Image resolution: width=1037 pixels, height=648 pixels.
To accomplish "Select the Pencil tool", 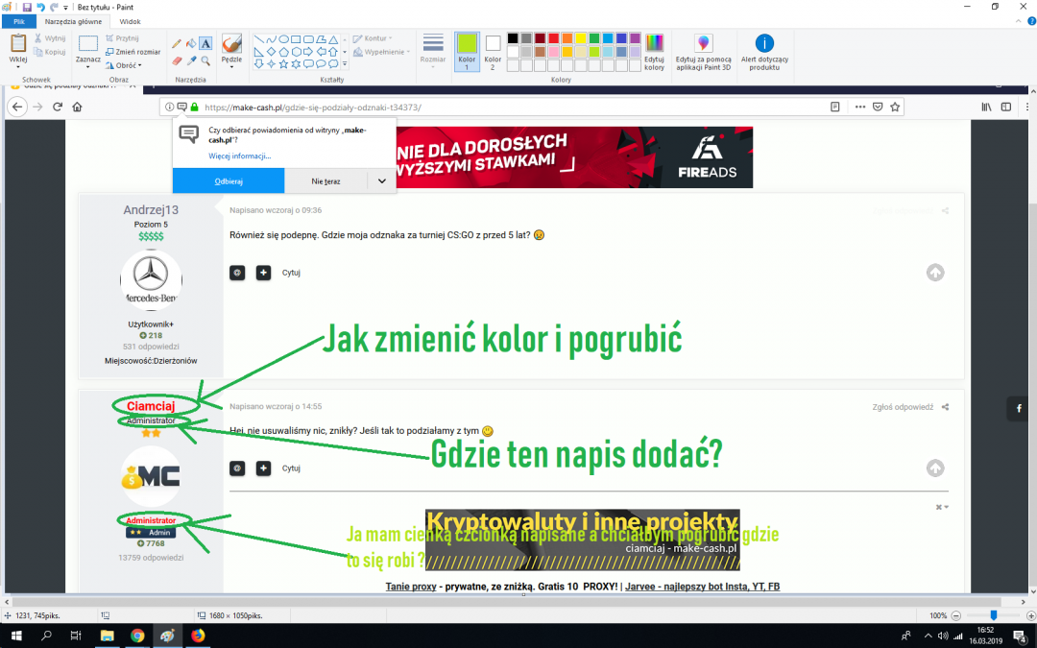I will coord(176,42).
